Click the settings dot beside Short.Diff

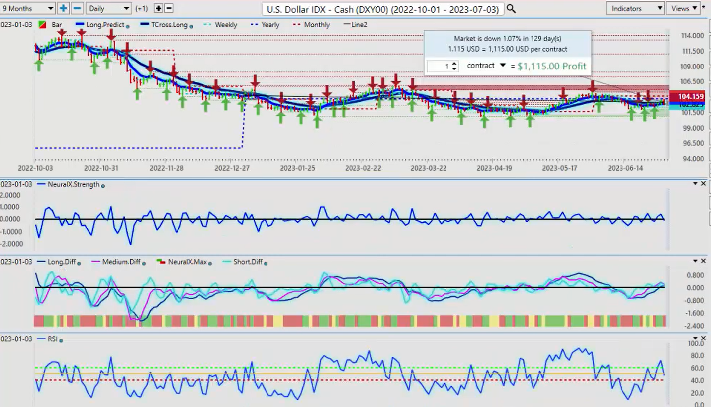pyautogui.click(x=266, y=263)
